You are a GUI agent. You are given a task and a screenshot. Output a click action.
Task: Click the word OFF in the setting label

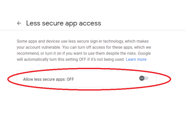click(x=70, y=79)
